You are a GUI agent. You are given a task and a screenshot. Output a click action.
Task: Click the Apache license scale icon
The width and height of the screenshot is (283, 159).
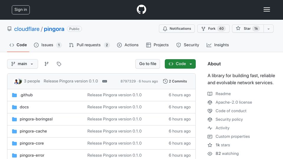(x=210, y=102)
